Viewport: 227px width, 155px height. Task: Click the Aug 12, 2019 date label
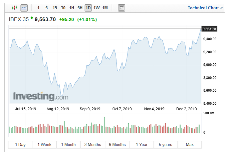(x=58, y=109)
